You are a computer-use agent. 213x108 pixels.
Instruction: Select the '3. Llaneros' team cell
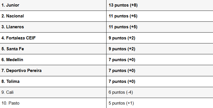click(53, 27)
